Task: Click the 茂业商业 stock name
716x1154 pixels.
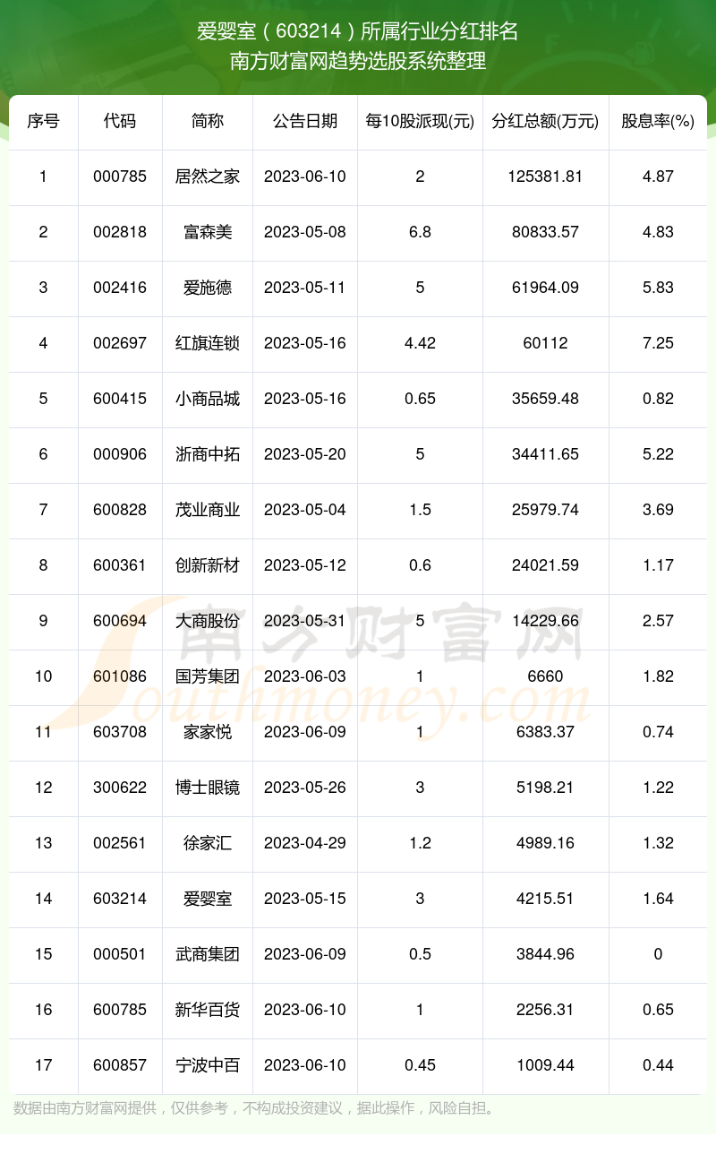Action: pos(207,510)
